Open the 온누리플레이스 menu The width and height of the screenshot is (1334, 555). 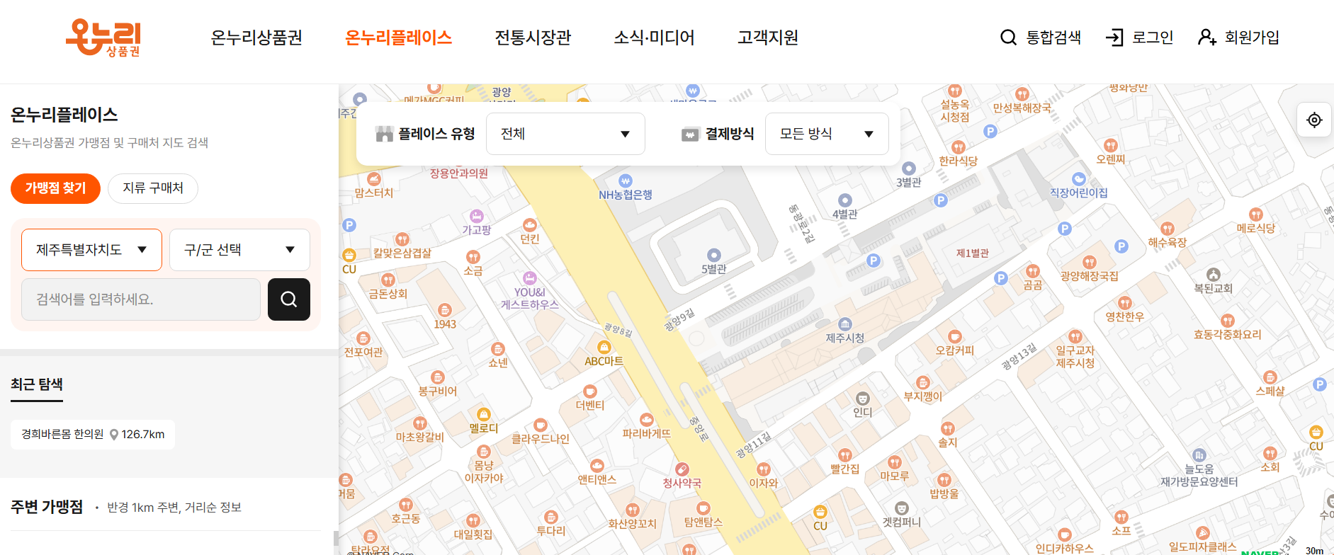[398, 38]
